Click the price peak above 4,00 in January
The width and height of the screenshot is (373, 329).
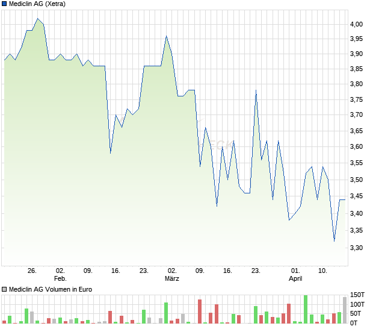pyautogui.click(x=37, y=19)
